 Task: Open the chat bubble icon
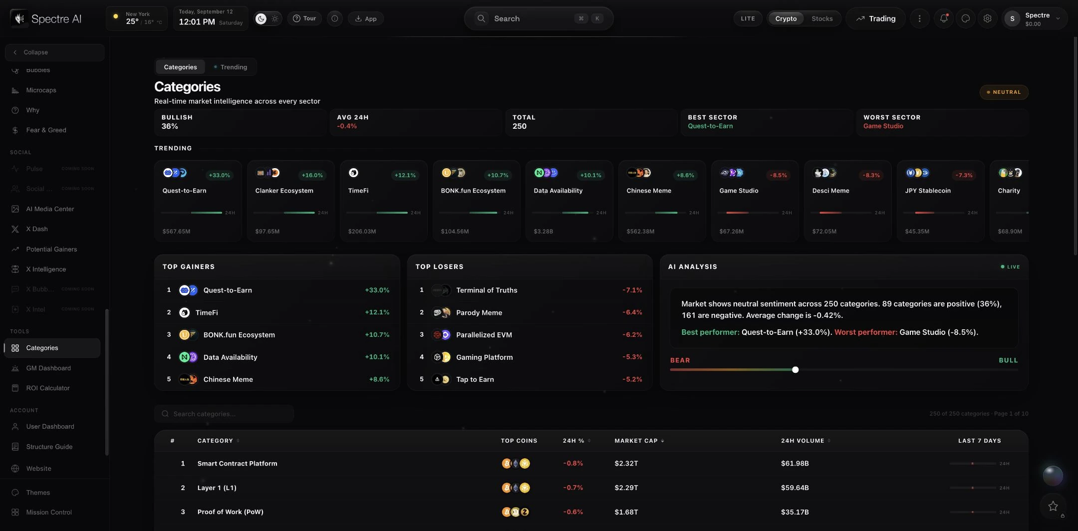965,18
